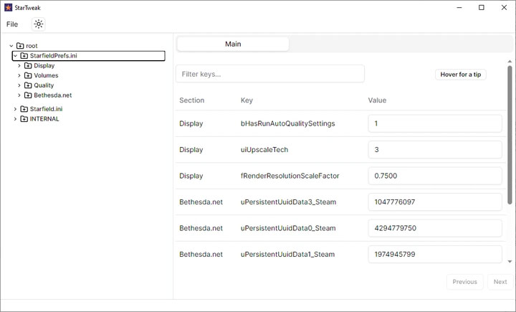Click the root folder icon
The image size is (516, 312).
[x=20, y=46]
